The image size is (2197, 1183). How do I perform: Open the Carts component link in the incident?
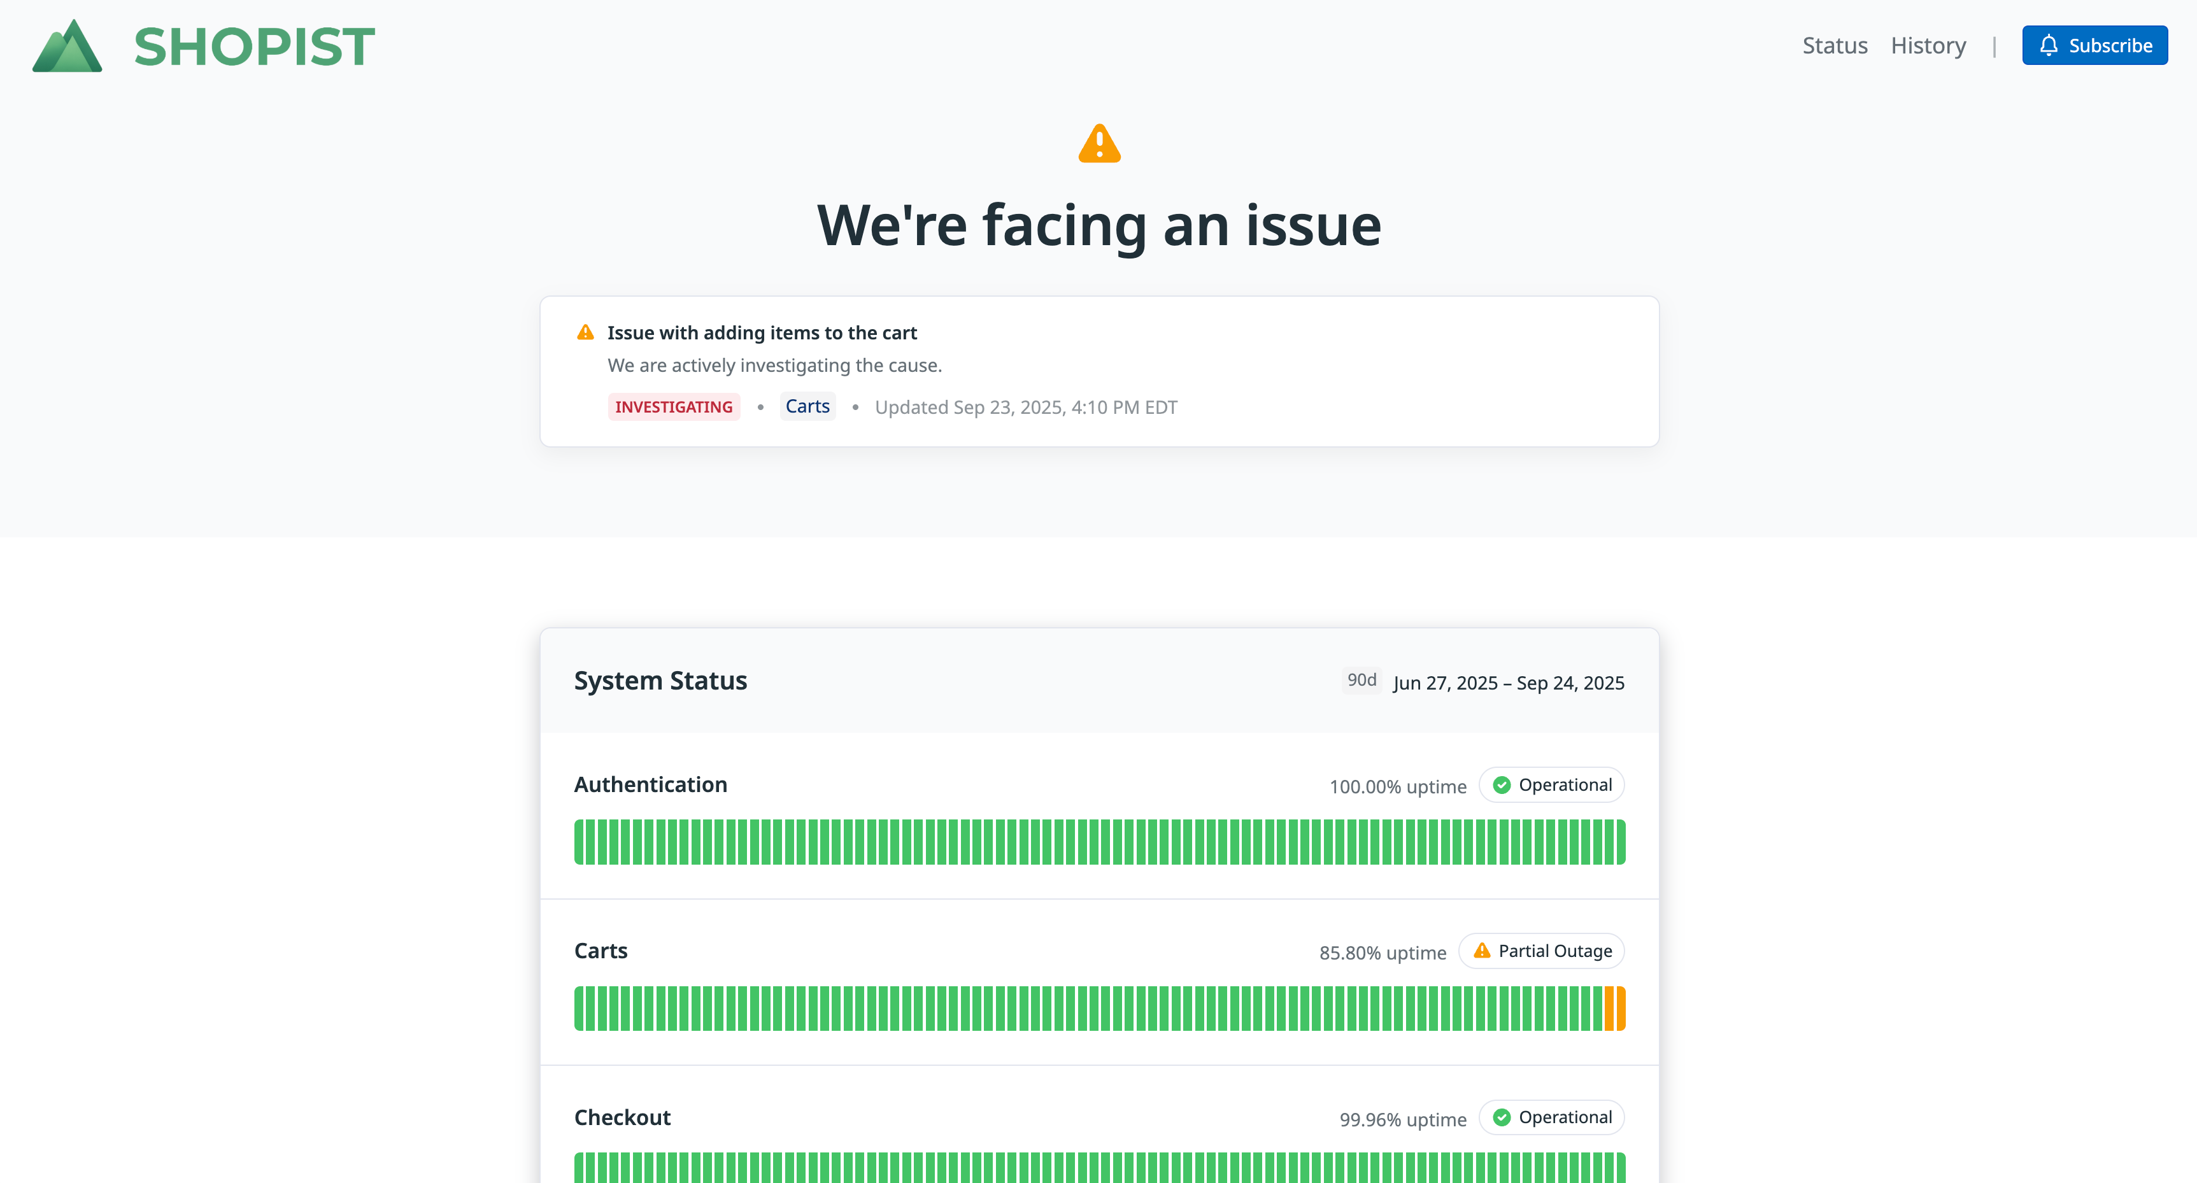pos(807,406)
